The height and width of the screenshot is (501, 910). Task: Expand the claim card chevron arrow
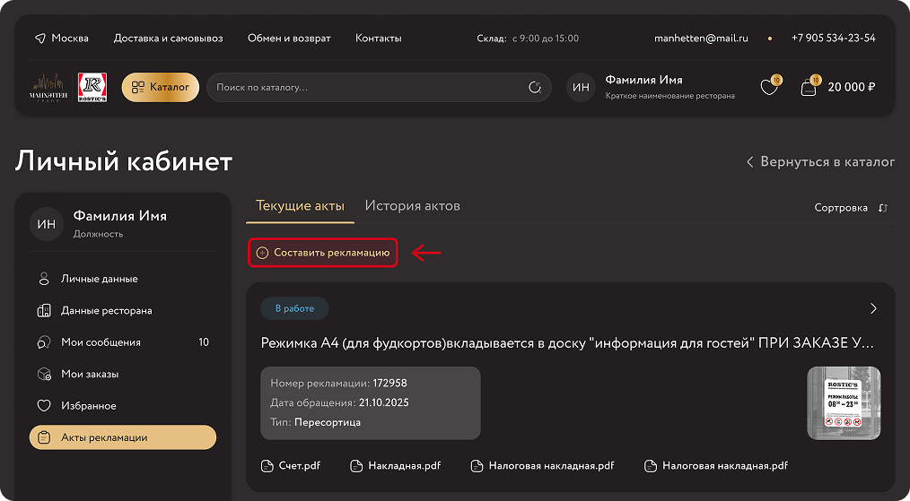874,308
